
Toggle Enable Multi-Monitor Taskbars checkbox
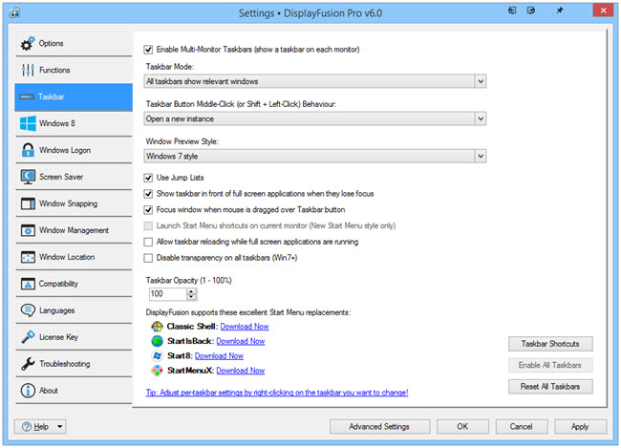click(x=148, y=50)
